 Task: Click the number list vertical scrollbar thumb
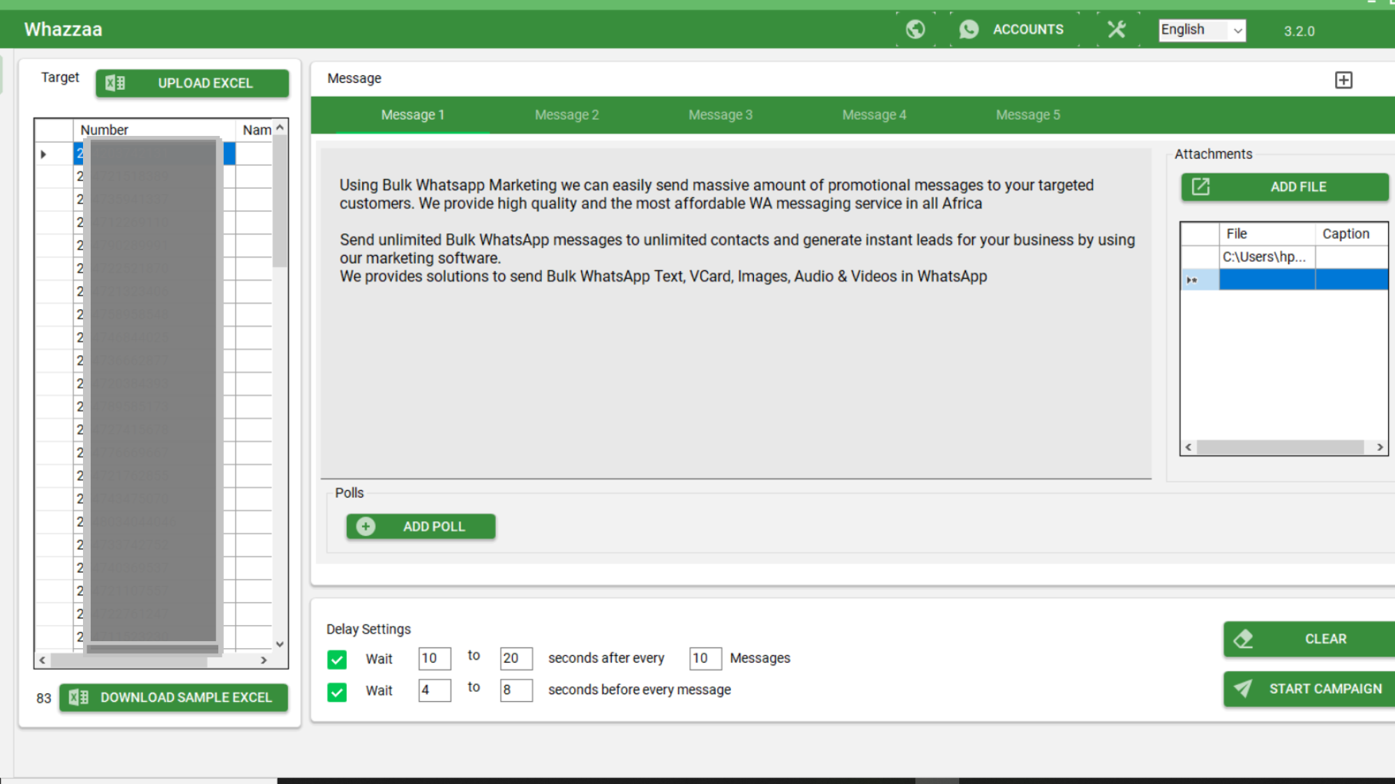[280, 202]
